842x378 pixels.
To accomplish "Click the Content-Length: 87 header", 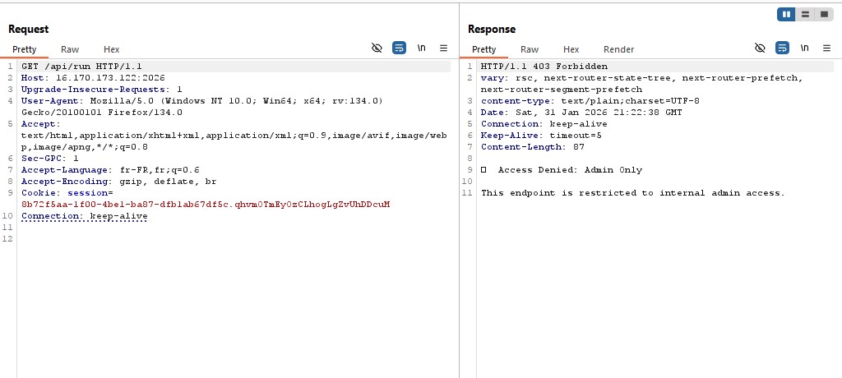I will point(533,146).
